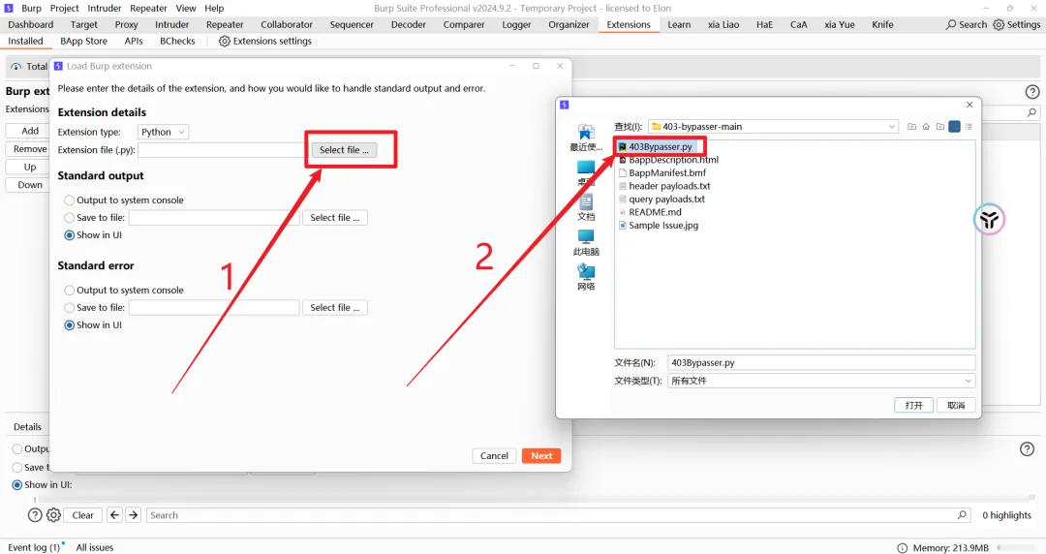Image resolution: width=1046 pixels, height=554 pixels.
Task: Open the top-right Search tool
Action: (x=966, y=24)
